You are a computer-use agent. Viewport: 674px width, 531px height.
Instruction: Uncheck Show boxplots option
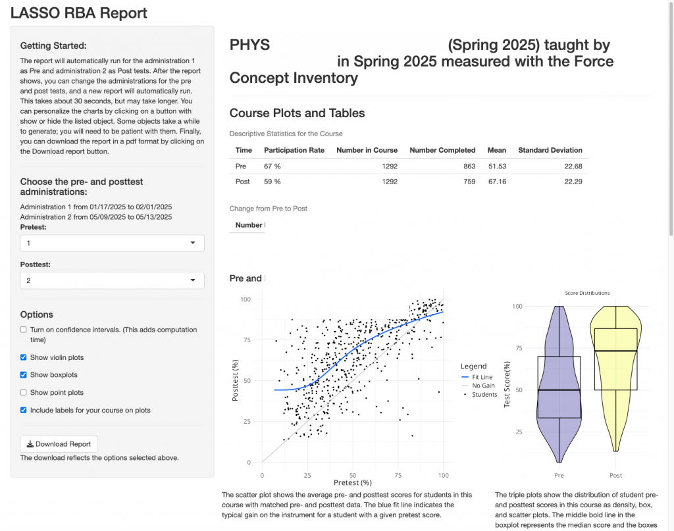pyautogui.click(x=23, y=375)
